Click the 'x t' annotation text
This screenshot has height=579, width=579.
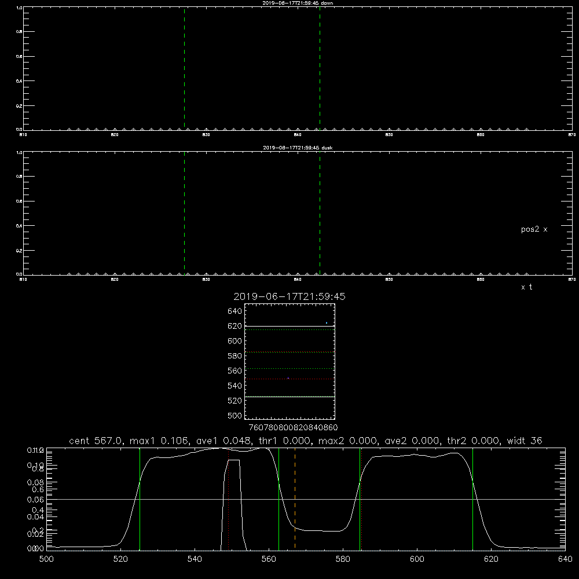click(x=526, y=287)
